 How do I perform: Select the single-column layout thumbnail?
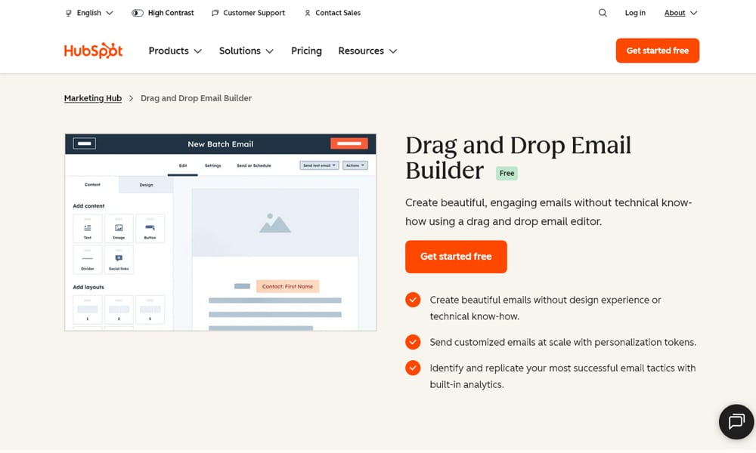pyautogui.click(x=87, y=308)
